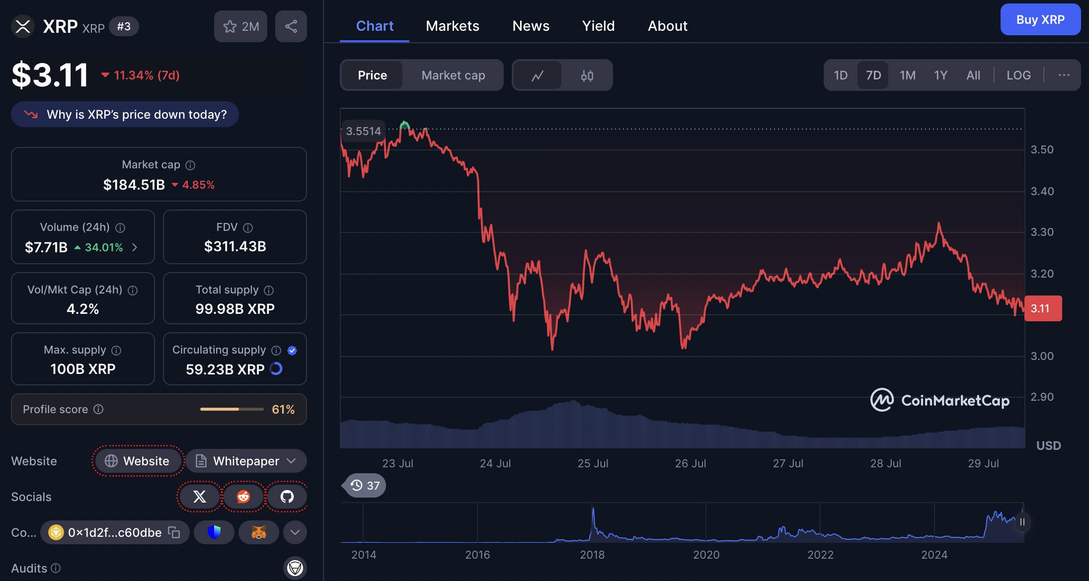
Task: Click the circulating supply progress ring
Action: pyautogui.click(x=276, y=368)
